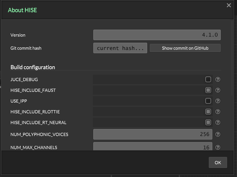Click the dialog's vertical scrollbar
Viewport: 237px width, 177px height.
click(232, 58)
